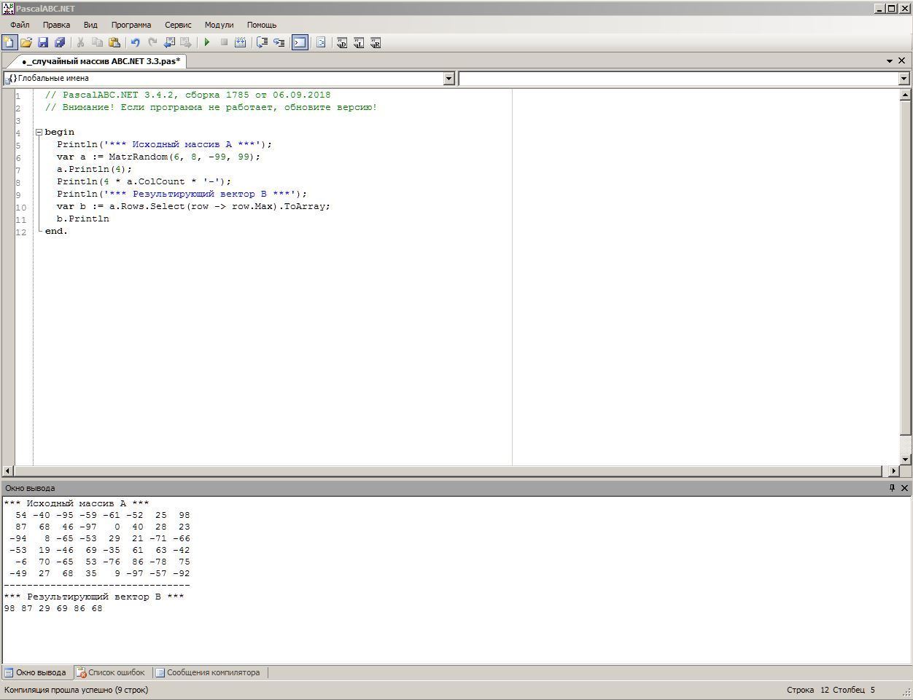
Task: Save the file using the floppy disk icon
Action: tap(43, 43)
